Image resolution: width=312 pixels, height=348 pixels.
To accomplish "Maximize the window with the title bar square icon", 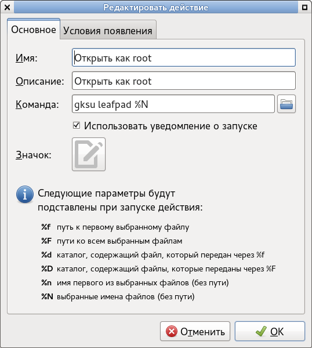I will (x=304, y=8).
